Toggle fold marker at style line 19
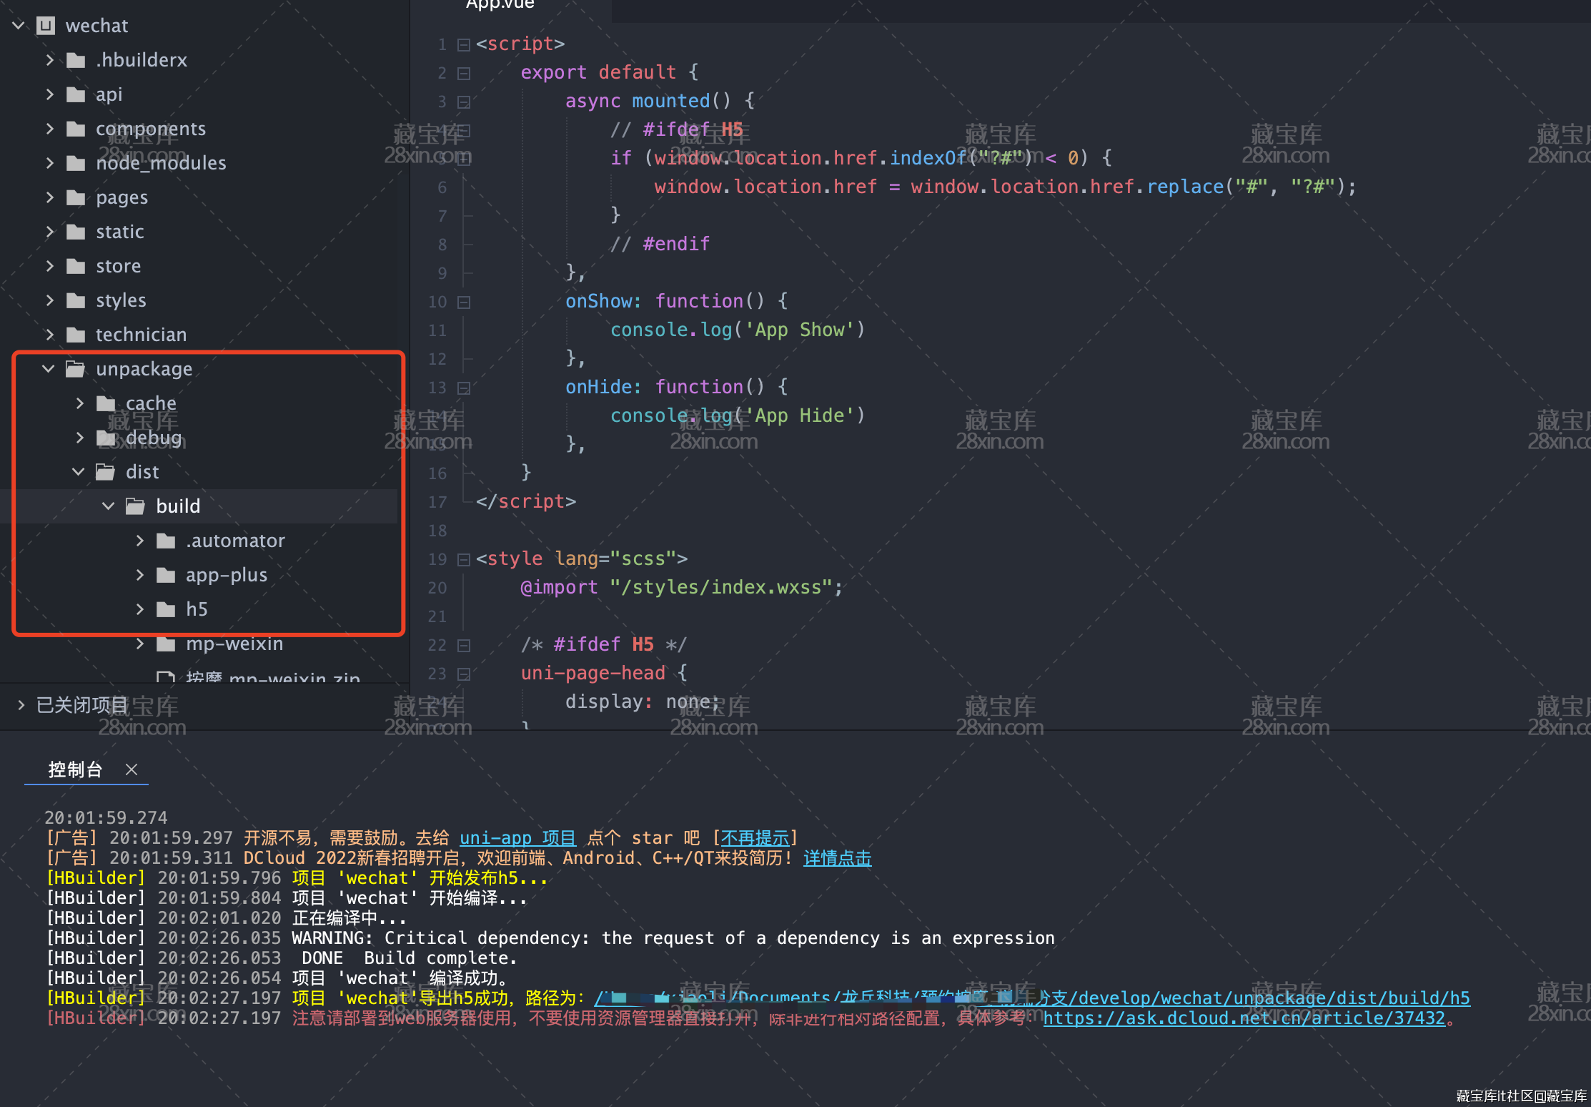 click(464, 559)
